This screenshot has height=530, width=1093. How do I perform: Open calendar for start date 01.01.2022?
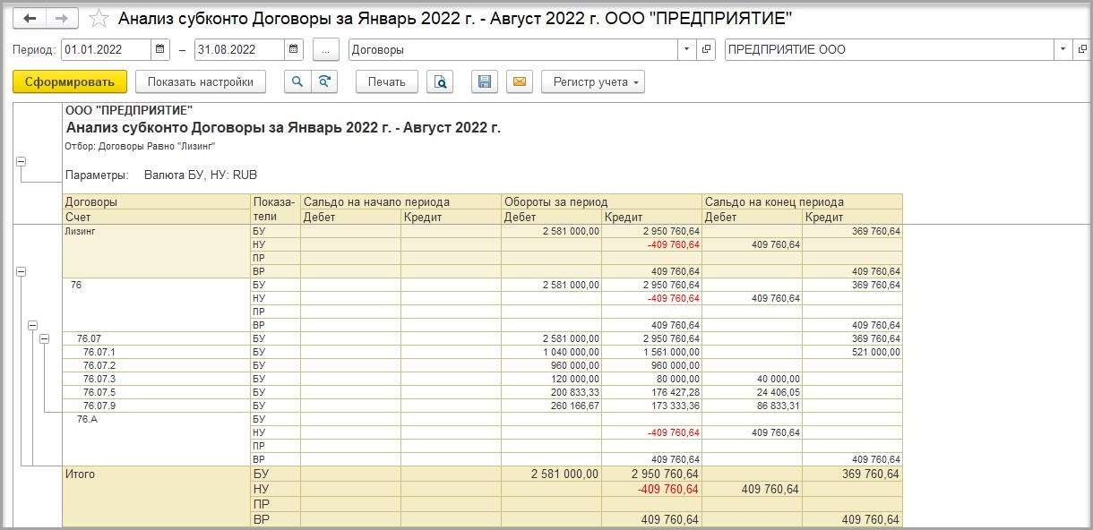click(x=159, y=50)
